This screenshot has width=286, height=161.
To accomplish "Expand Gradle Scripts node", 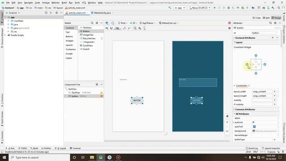I will point(5,35).
